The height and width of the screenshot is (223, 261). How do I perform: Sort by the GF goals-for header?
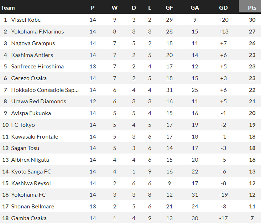169,7
